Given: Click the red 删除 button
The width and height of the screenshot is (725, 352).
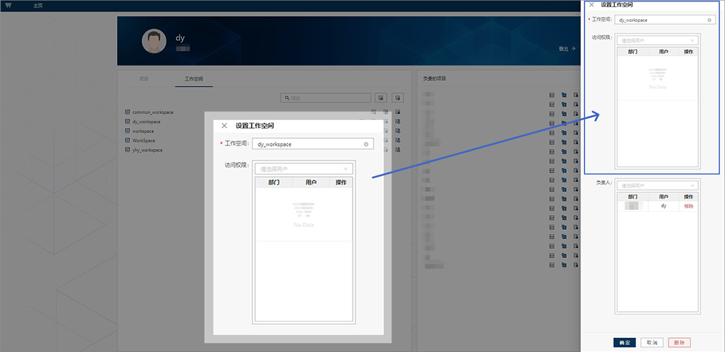Looking at the screenshot, I should pos(679,343).
